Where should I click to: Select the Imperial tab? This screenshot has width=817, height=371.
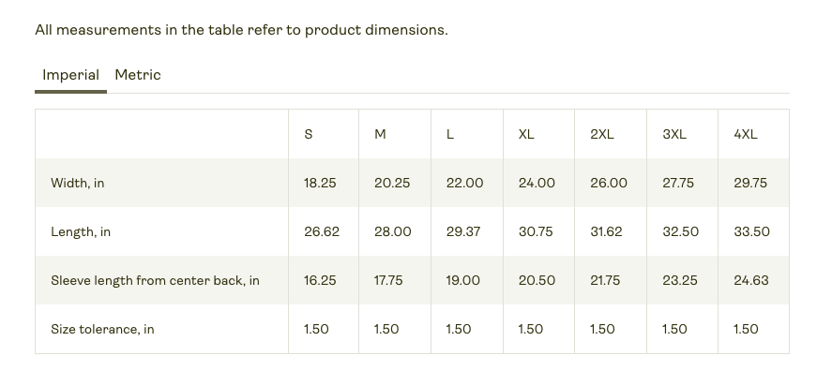pos(71,75)
